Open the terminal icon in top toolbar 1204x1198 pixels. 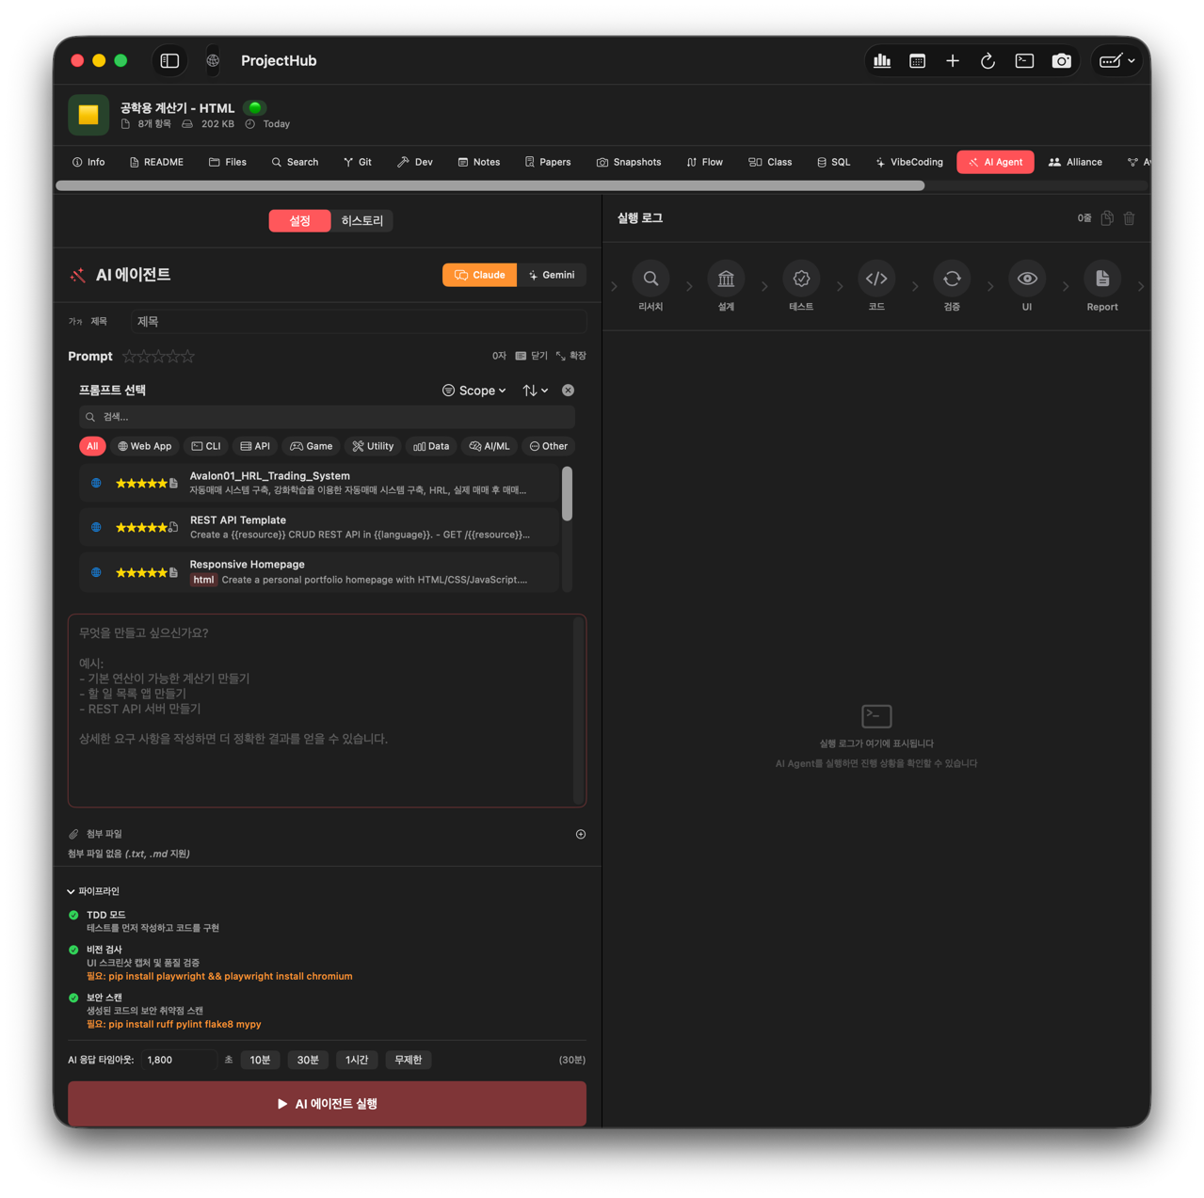click(1024, 61)
